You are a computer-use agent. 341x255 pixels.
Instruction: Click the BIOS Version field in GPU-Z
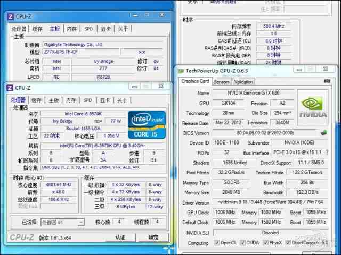(265, 133)
